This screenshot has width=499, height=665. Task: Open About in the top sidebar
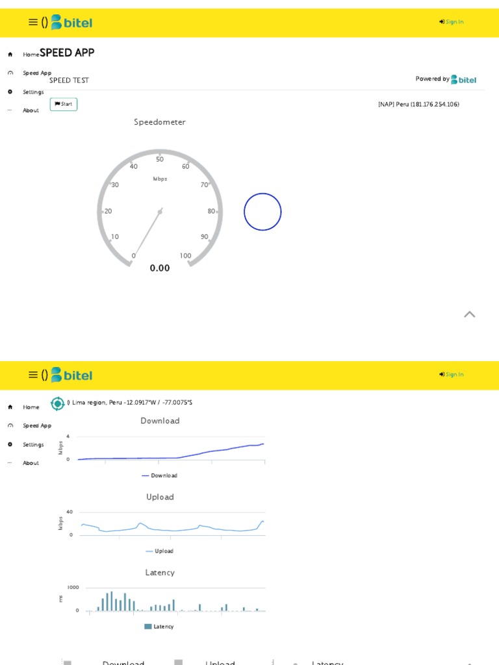pyautogui.click(x=31, y=110)
